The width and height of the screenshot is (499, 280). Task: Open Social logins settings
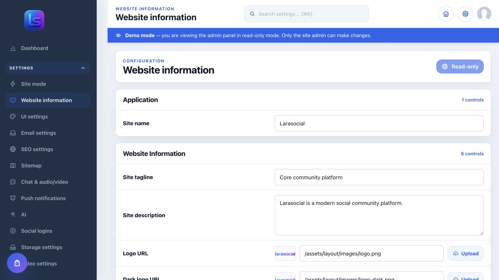[x=48, y=231]
